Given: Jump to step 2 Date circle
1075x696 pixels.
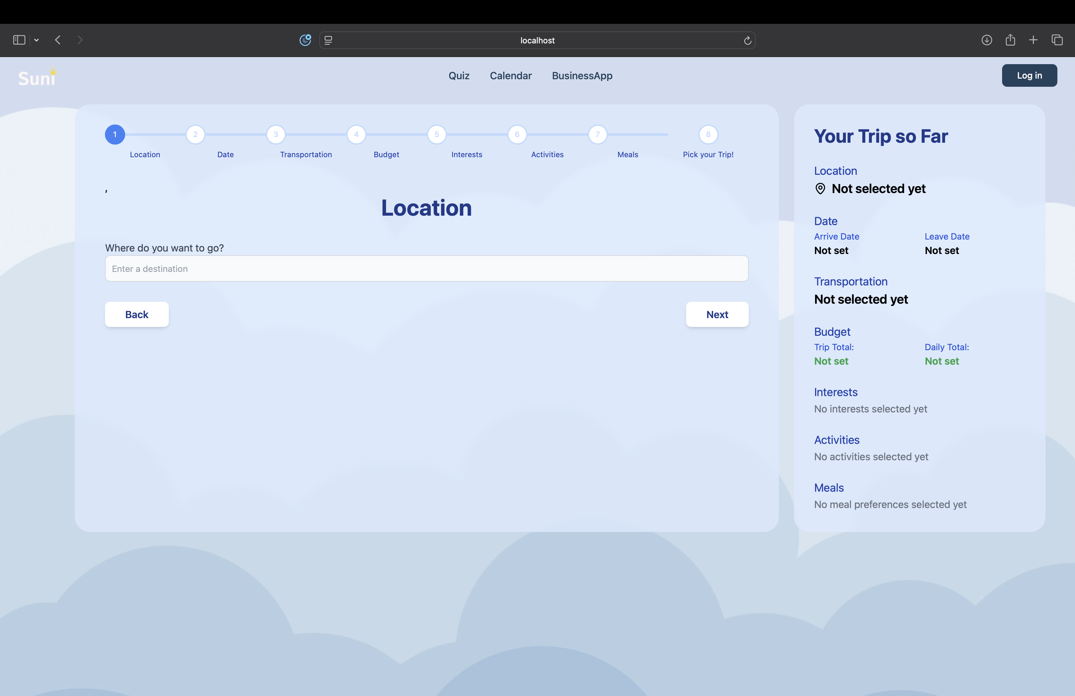Looking at the screenshot, I should pyautogui.click(x=195, y=135).
